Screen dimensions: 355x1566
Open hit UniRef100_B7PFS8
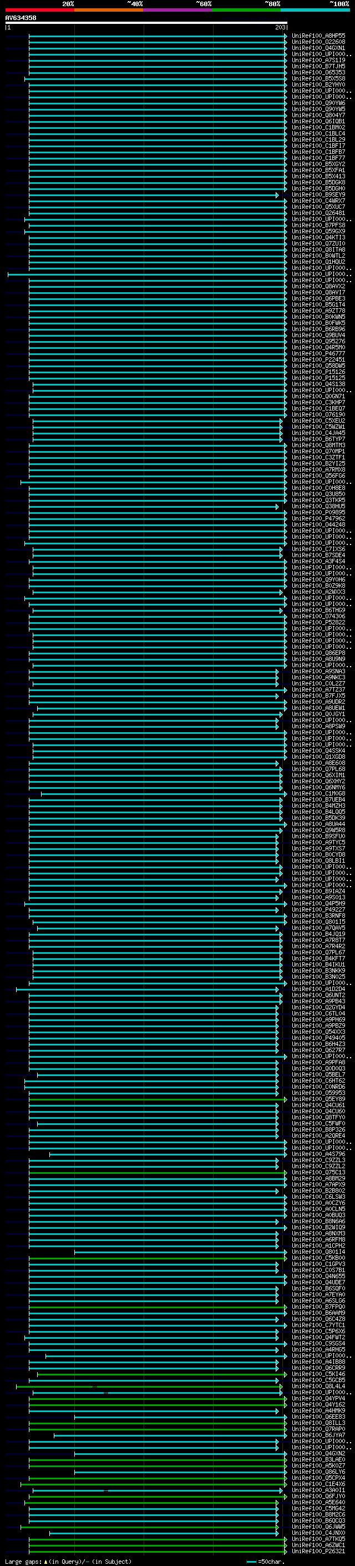click(x=318, y=226)
